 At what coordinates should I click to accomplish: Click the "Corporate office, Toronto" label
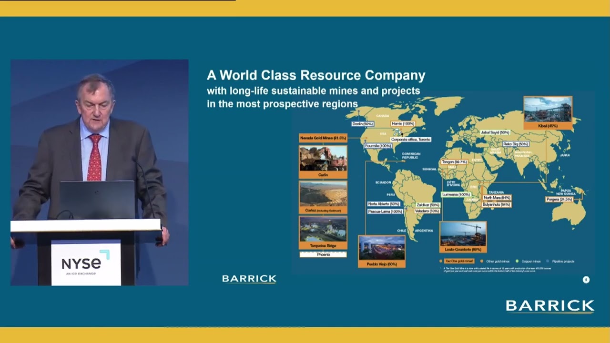coord(411,140)
